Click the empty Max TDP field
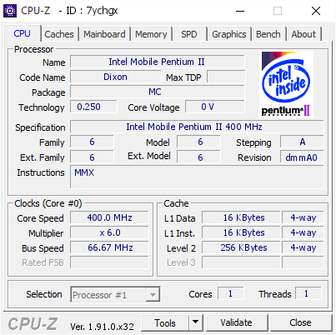Screen dimensions: 336x335 point(226,77)
